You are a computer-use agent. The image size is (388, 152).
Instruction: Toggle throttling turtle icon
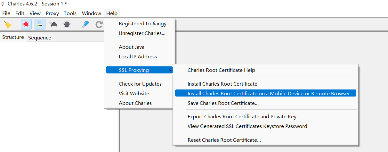point(53,24)
